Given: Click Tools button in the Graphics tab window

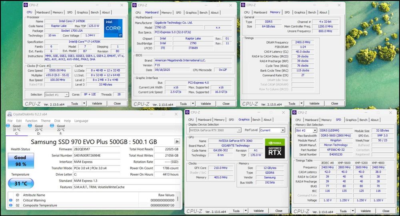Looking at the screenshot, I should tap(236, 211).
